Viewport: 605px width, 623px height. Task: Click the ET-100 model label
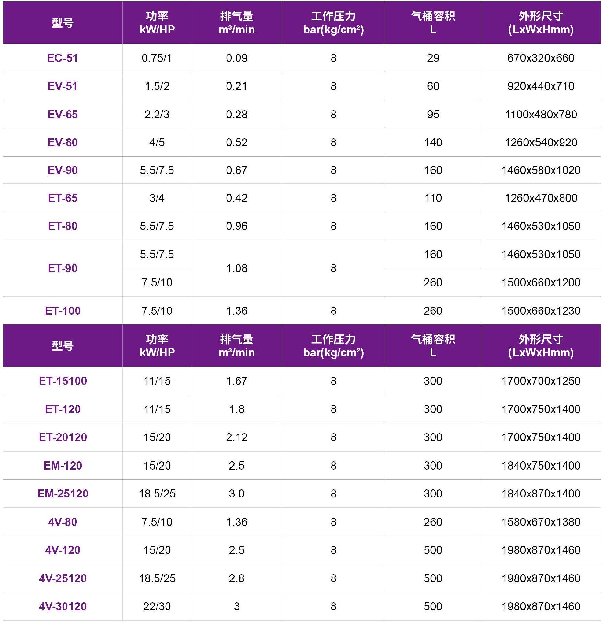63,311
